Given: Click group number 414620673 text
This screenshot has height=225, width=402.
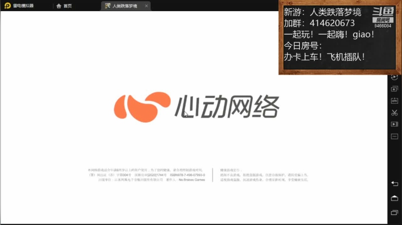Looking at the screenshot, I should [x=332, y=23].
